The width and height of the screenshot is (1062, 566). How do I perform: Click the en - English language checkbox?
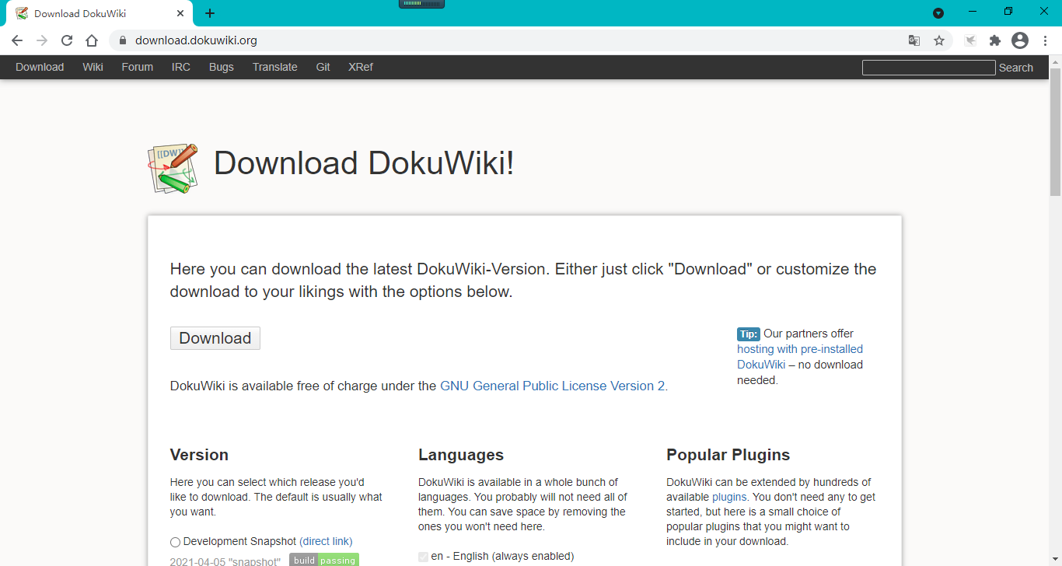click(x=423, y=557)
